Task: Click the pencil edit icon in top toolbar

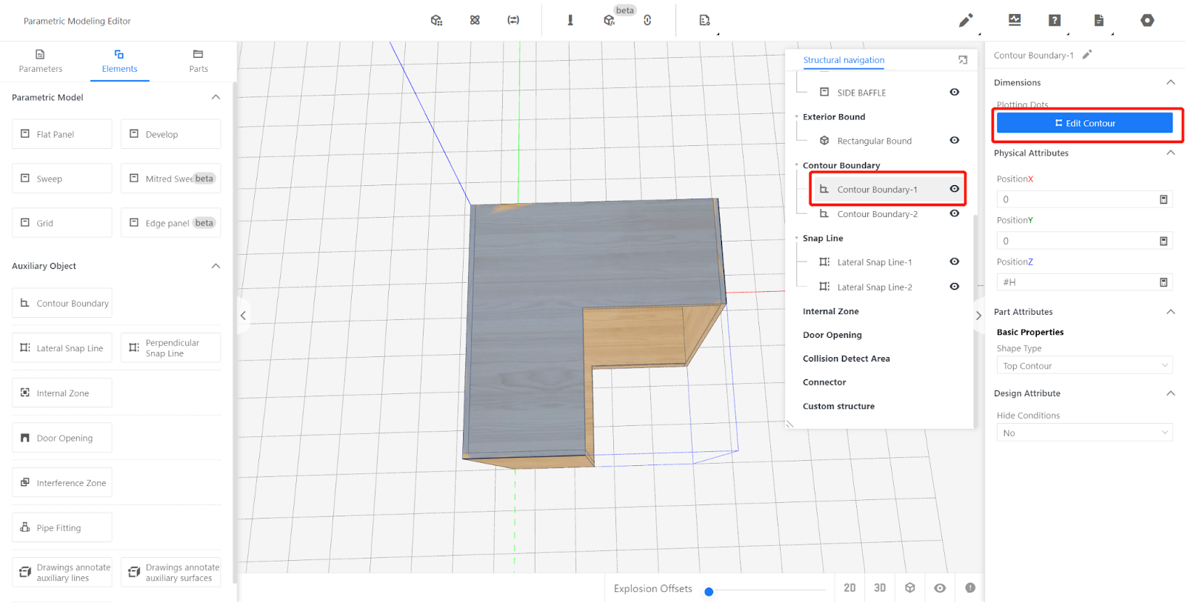Action: pyautogui.click(x=965, y=21)
